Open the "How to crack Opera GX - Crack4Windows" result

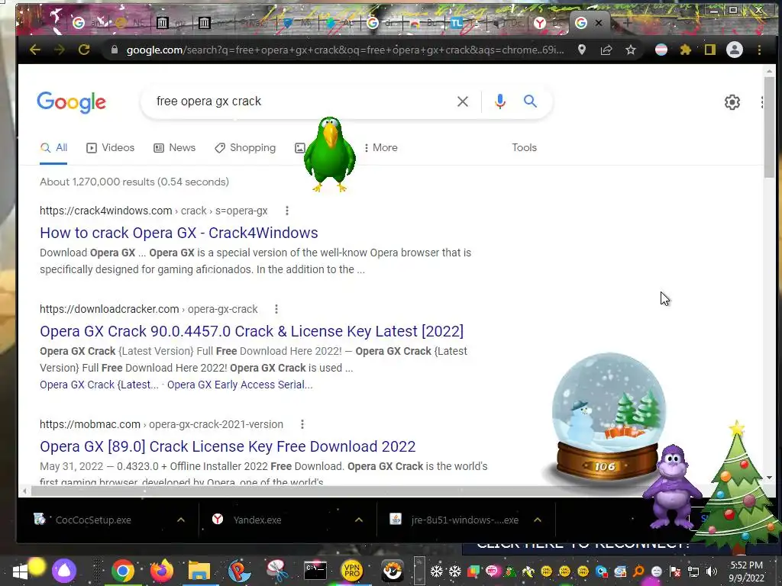pyautogui.click(x=179, y=233)
